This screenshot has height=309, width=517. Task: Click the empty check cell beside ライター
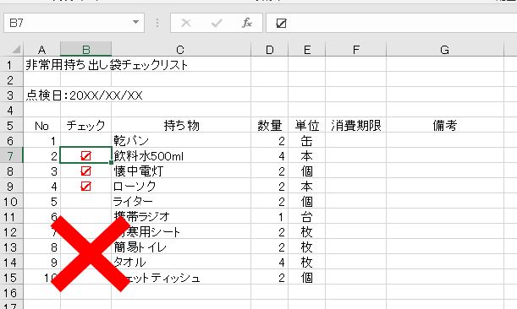[x=85, y=202]
